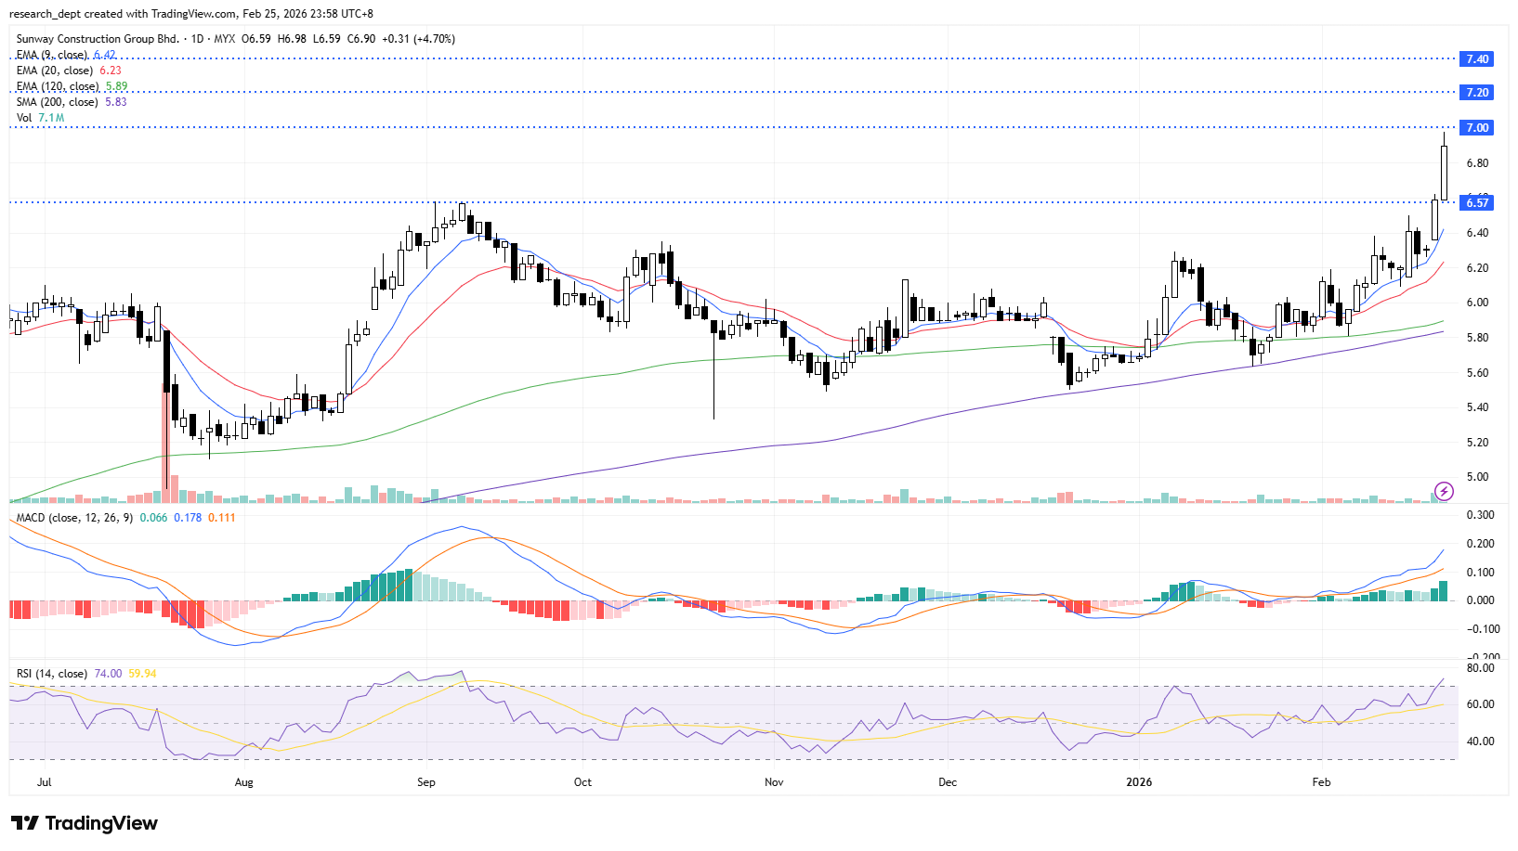
Task: Select the 7.00 blue price label
Action: [1476, 128]
